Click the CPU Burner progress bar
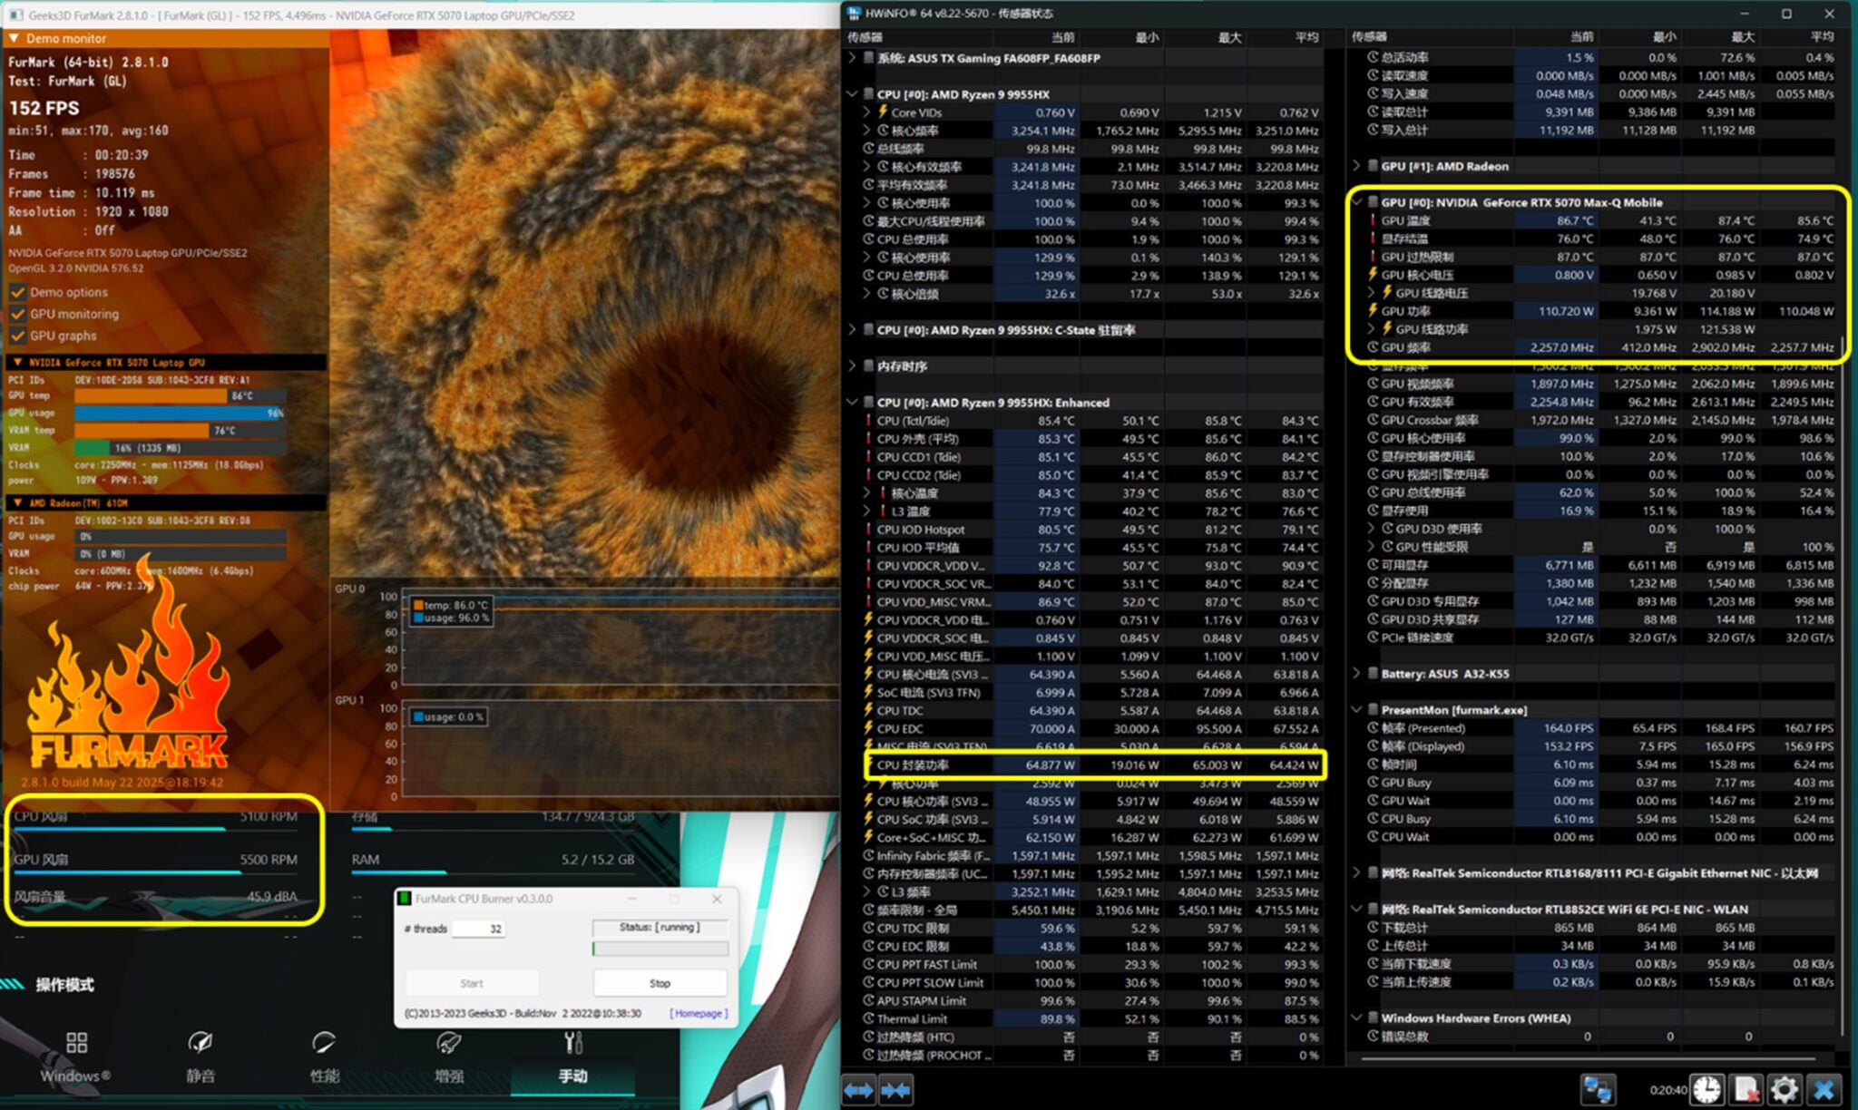1858x1110 pixels. (x=660, y=949)
